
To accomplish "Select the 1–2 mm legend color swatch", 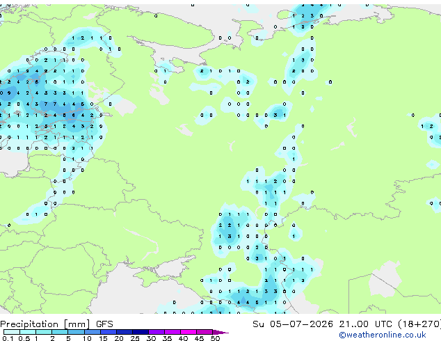I will pyautogui.click(x=44, y=332).
